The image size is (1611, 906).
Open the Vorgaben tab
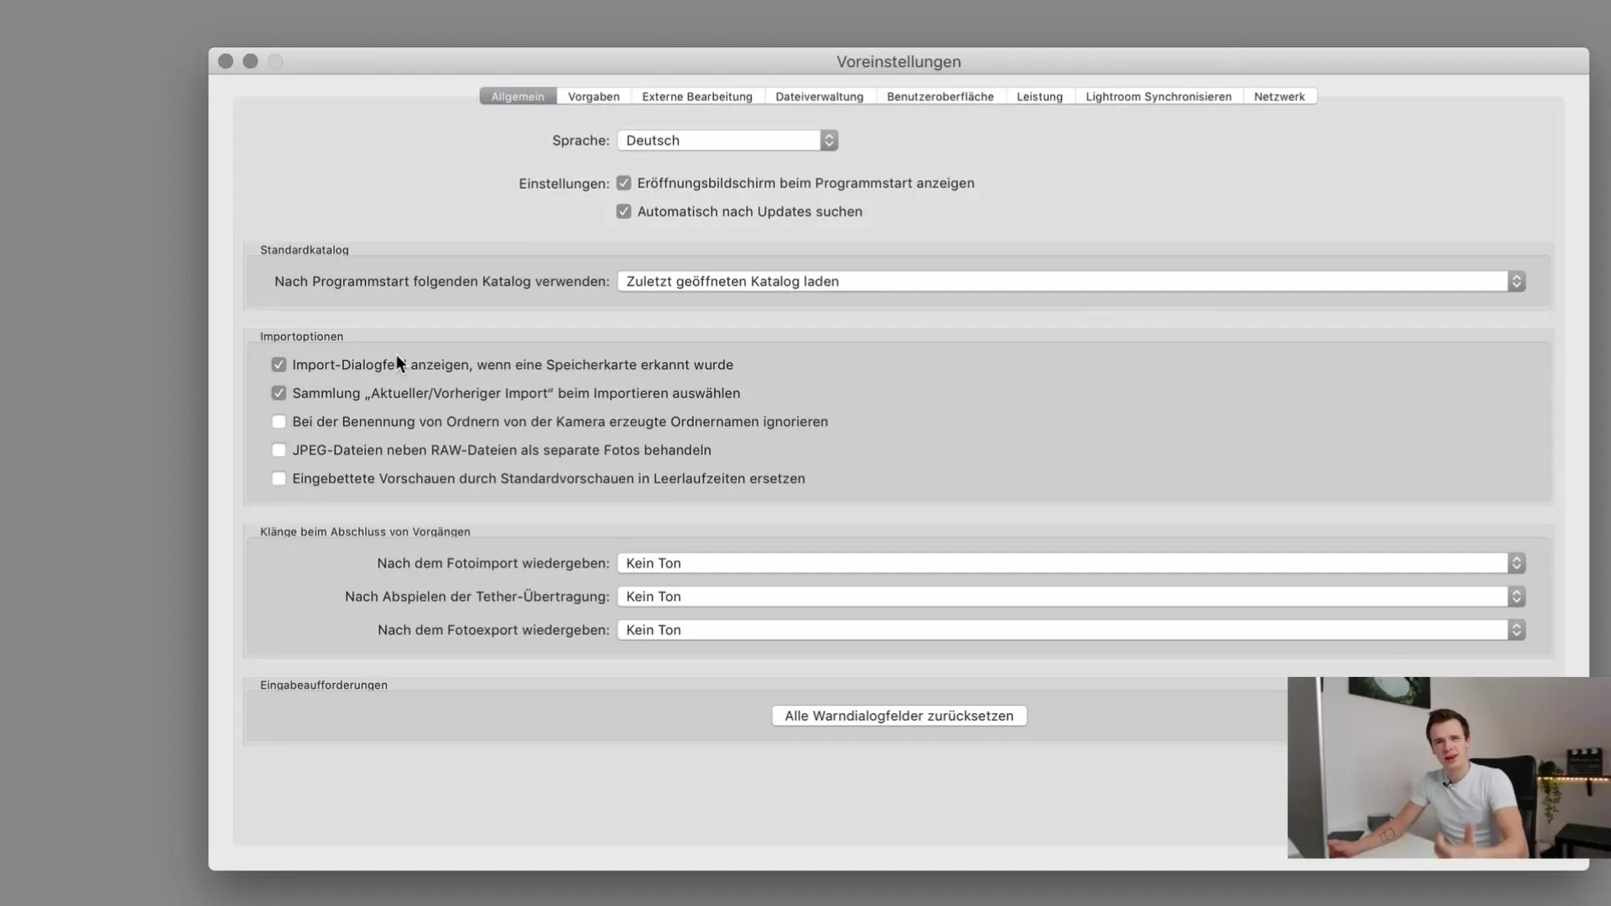tap(593, 96)
